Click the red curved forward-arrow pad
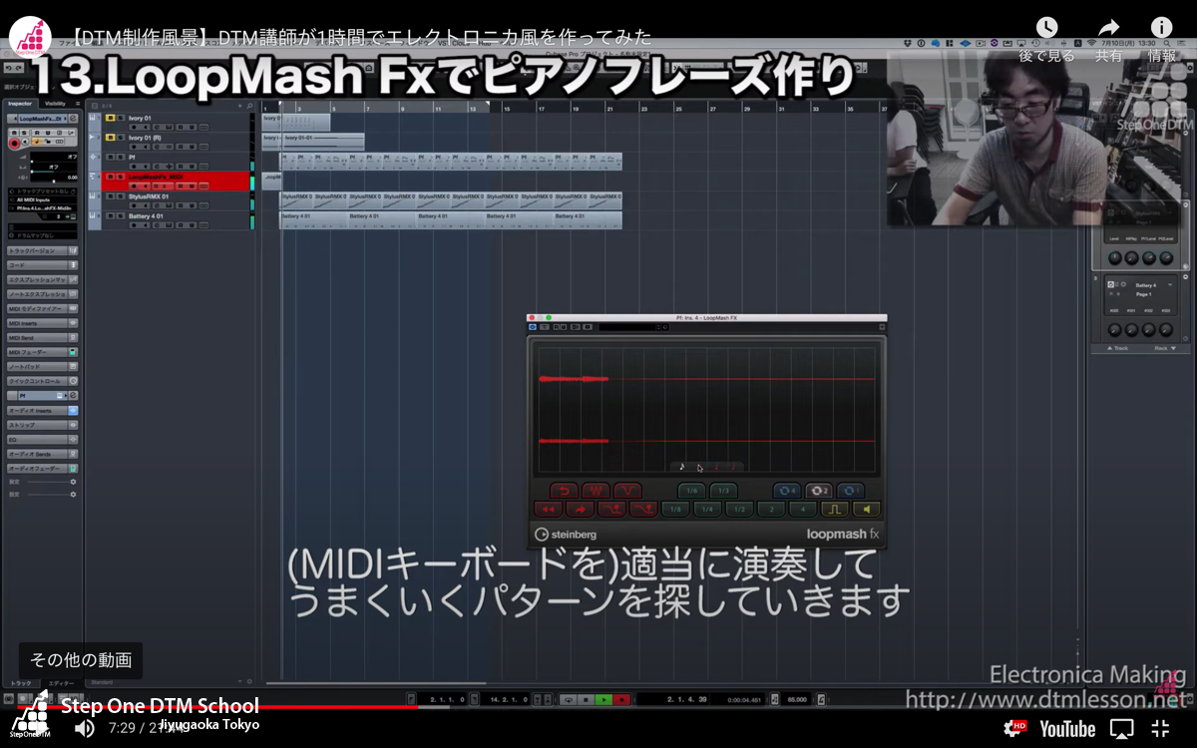 [x=581, y=510]
